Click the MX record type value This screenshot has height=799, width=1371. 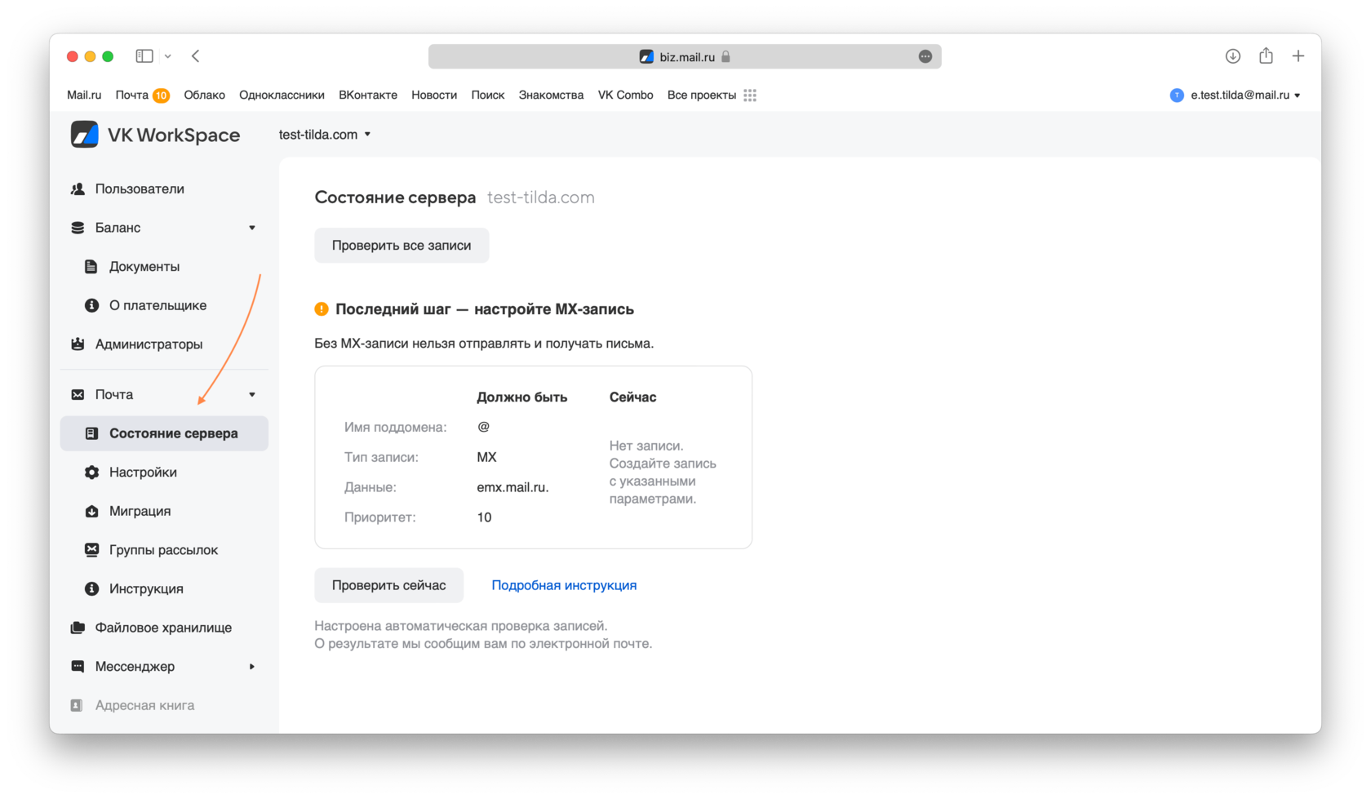point(486,457)
